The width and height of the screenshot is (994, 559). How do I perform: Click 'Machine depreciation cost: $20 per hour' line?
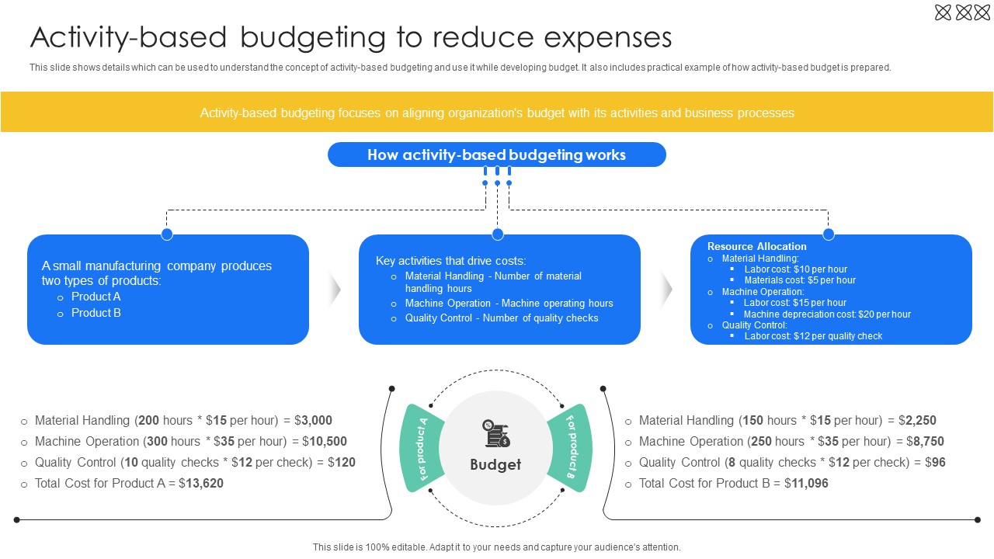pos(827,314)
